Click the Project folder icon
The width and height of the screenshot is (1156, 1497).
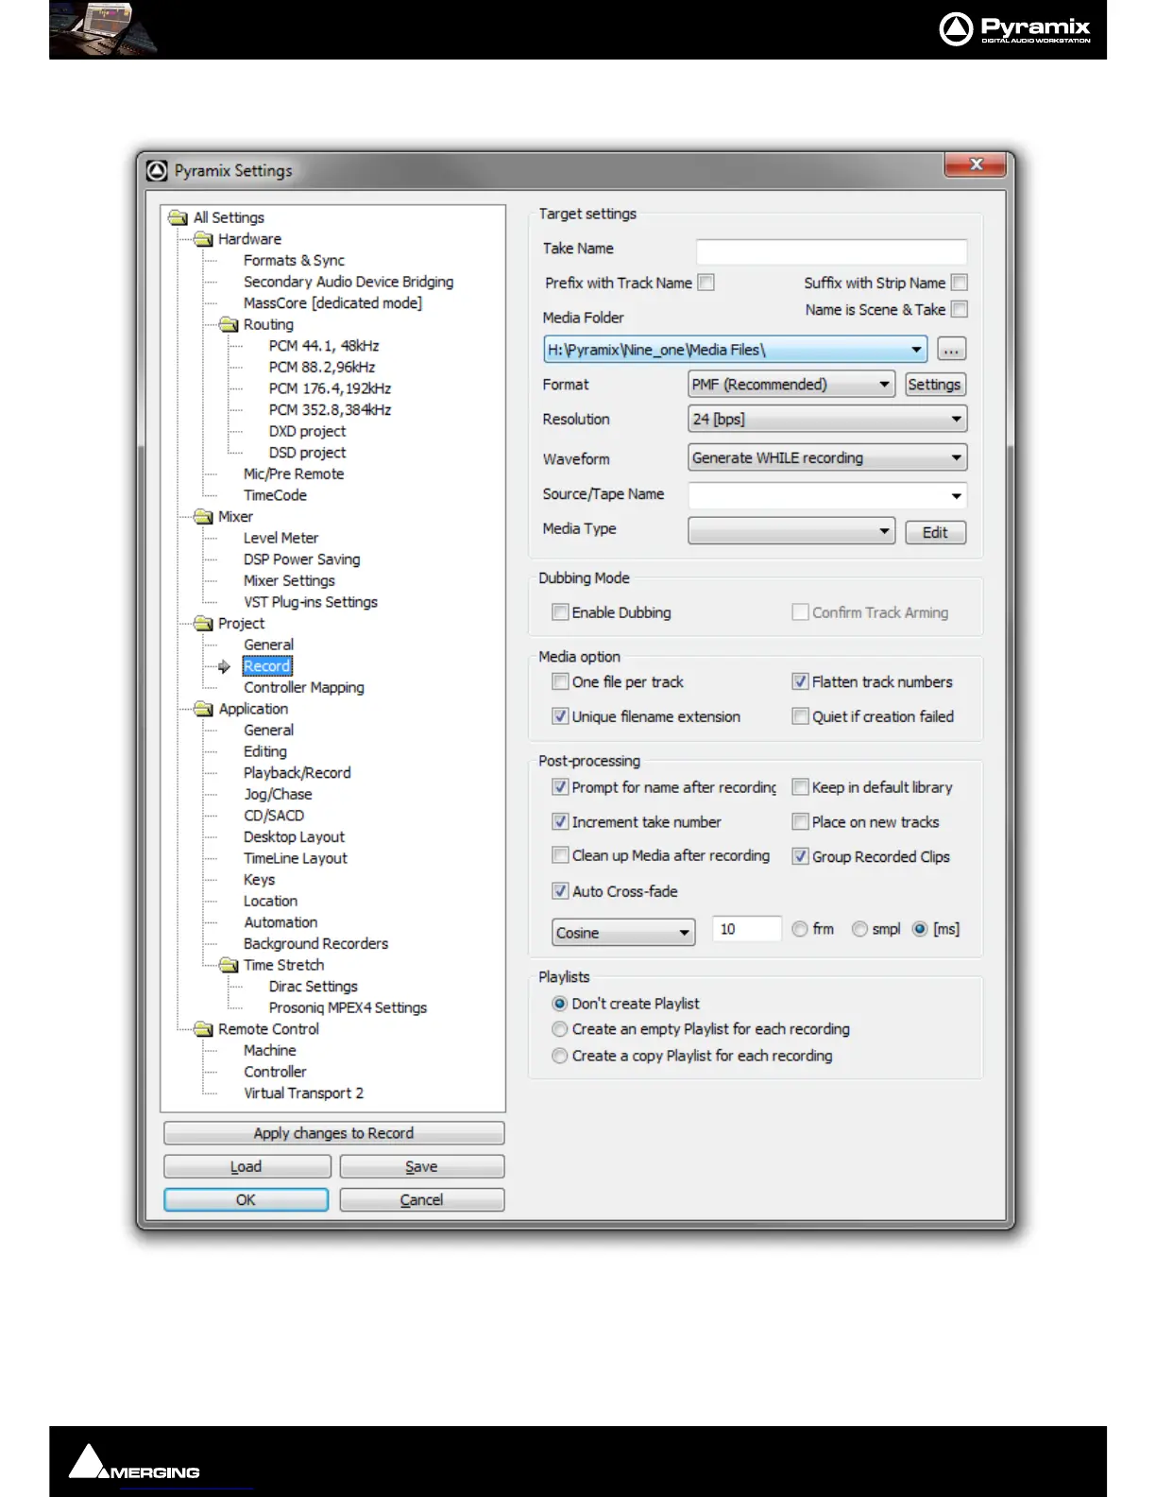(x=203, y=623)
